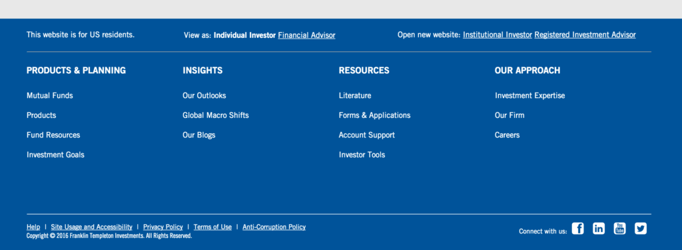This screenshot has height=250, width=682.
Task: Open Our Outlooks under Insights
Action: [204, 95]
